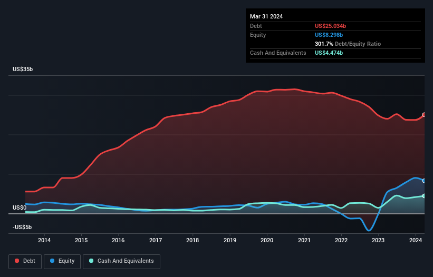Click the 2021 x-axis label
This screenshot has height=277, width=433.
tap(304, 240)
